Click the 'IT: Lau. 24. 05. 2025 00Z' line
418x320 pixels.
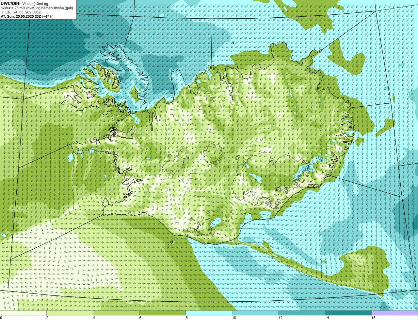[21, 12]
